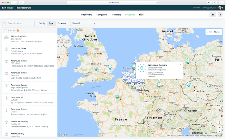This screenshot has width=225, height=139.
Task: Click the Warehouse Germany TopSaw box icon
Action: pos(7,122)
